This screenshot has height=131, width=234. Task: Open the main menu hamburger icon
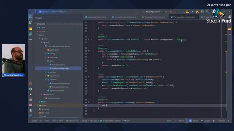36,12
